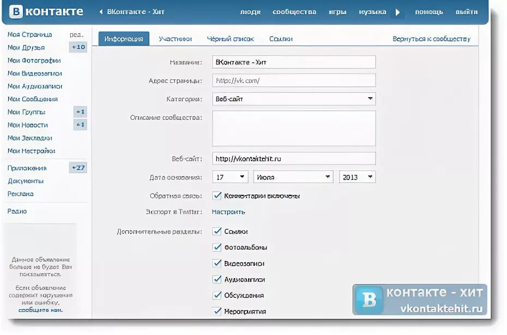
Task: Focus the Адрес страницы input field
Action: coord(294,80)
